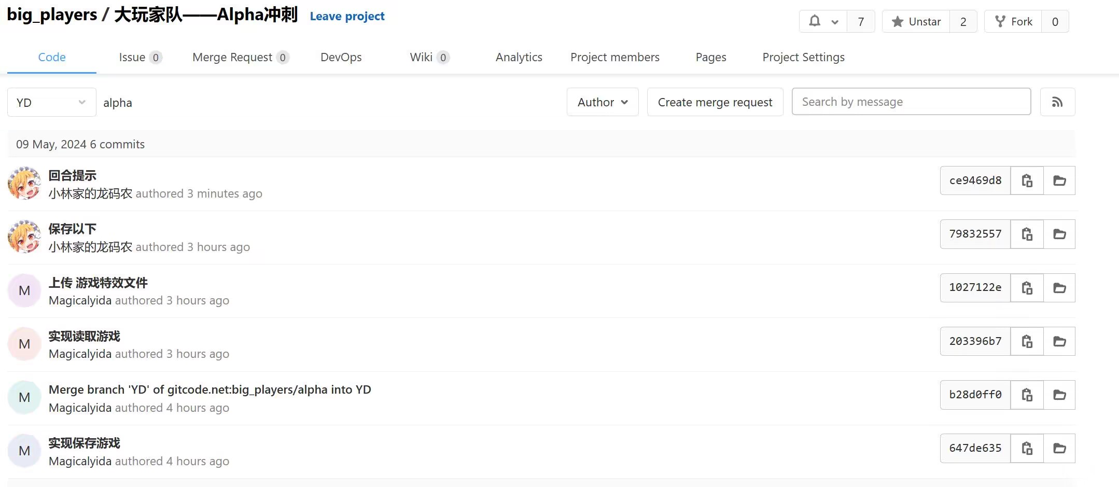The height and width of the screenshot is (487, 1119).
Task: Open the big_players group link
Action: click(52, 15)
